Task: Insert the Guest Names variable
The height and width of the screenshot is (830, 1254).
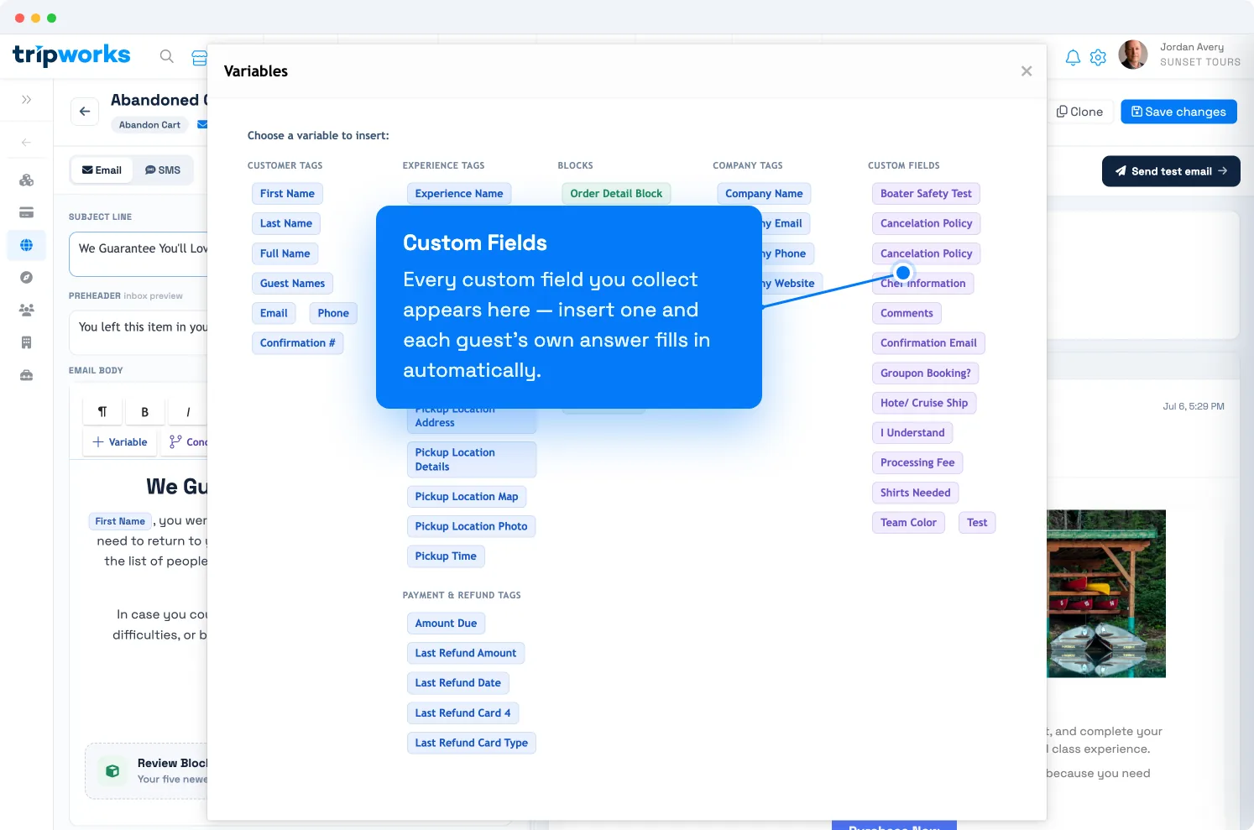Action: [x=293, y=284]
